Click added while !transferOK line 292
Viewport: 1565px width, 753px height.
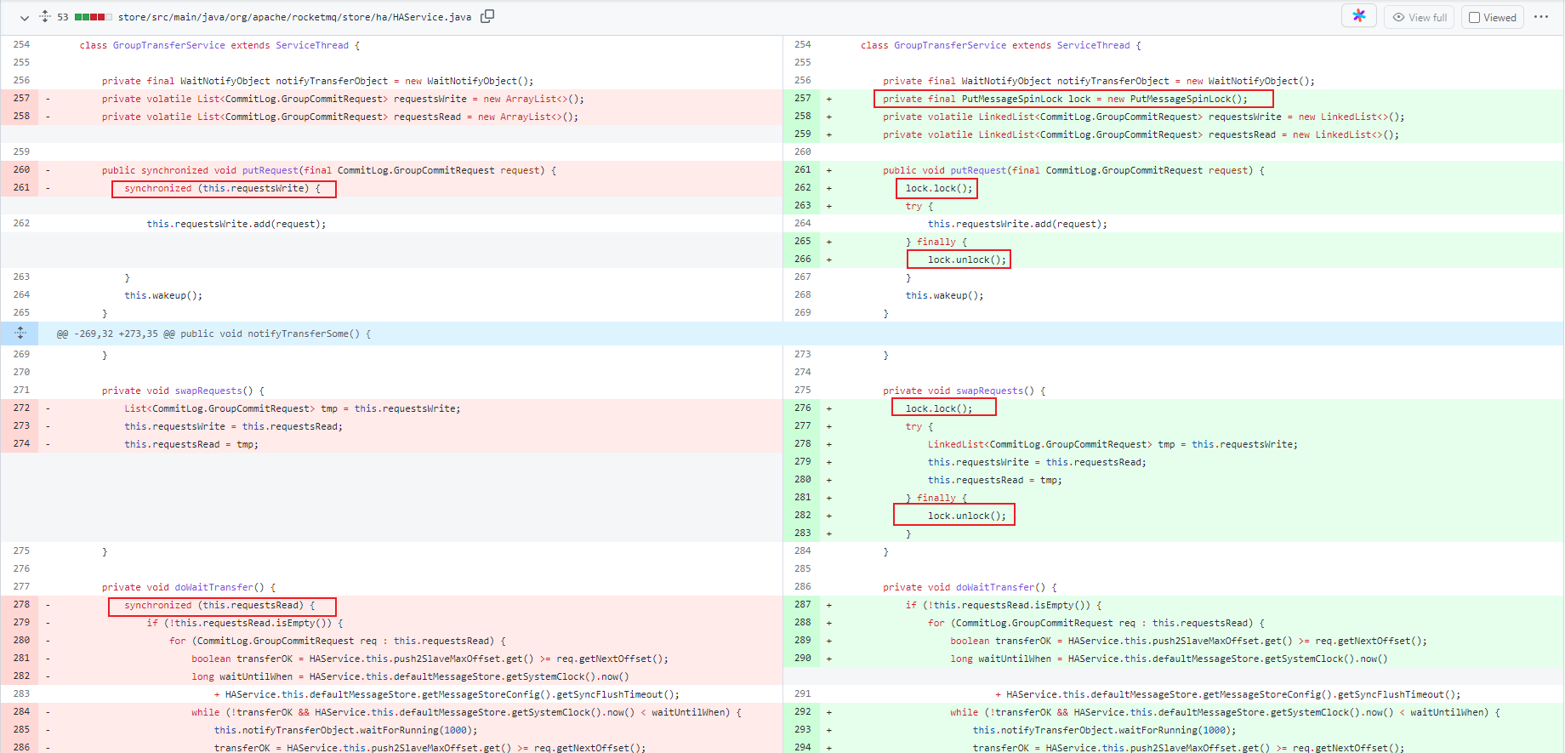1225,712
